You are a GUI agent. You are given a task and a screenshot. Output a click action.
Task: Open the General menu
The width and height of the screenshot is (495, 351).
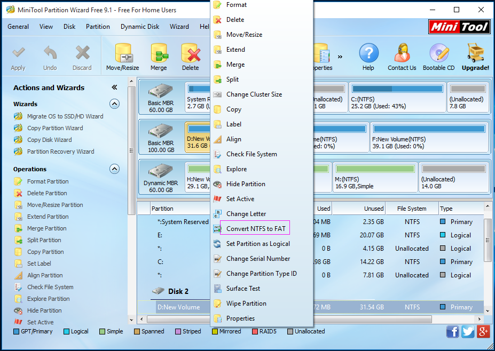coord(18,27)
